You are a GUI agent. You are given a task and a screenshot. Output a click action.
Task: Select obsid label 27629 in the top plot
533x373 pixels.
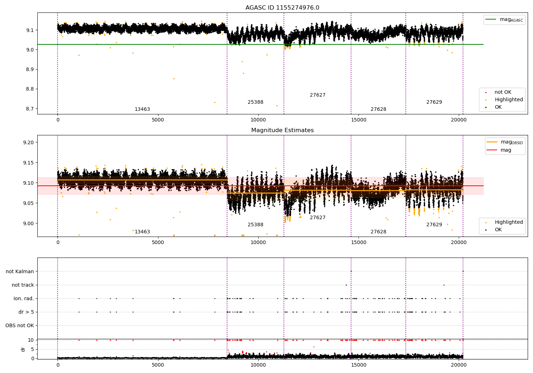434,102
